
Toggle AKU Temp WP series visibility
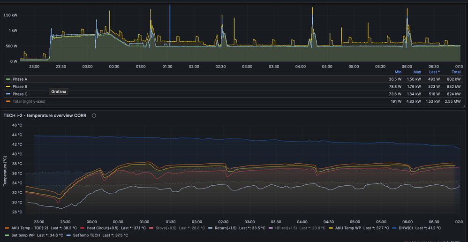click(348, 228)
